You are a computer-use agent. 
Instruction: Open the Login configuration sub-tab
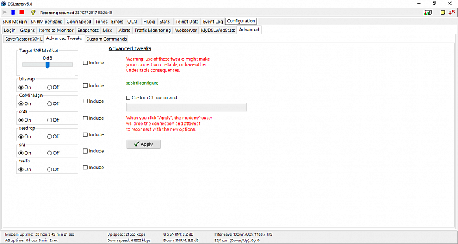click(x=10, y=30)
